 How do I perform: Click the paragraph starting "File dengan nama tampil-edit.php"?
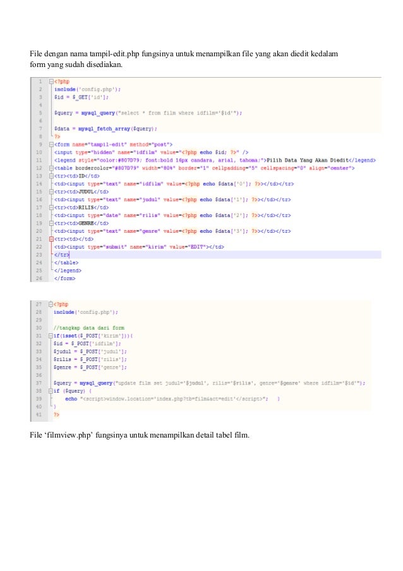coord(184,59)
